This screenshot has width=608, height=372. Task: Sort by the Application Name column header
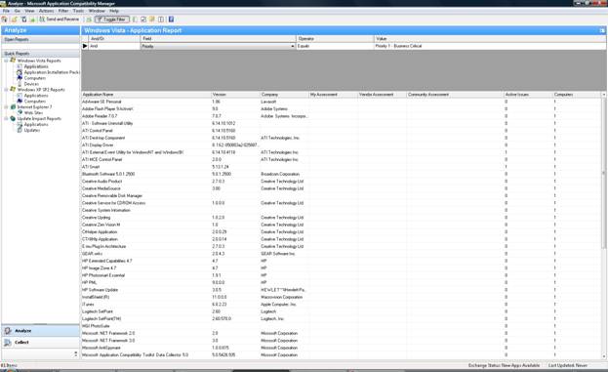click(146, 95)
